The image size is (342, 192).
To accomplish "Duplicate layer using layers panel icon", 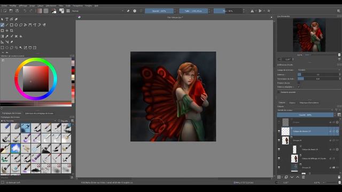I will click(286, 177).
